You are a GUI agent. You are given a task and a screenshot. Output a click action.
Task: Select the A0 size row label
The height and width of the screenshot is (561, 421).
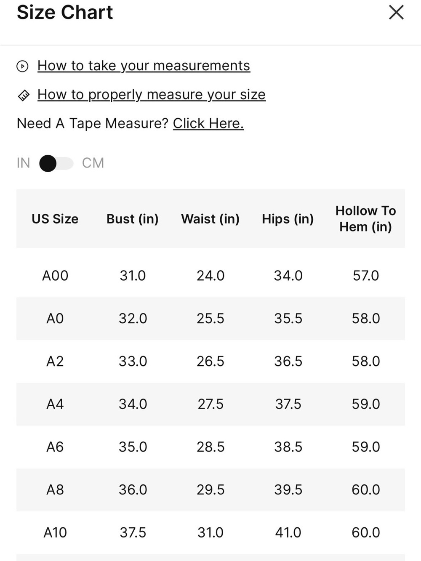tap(55, 319)
